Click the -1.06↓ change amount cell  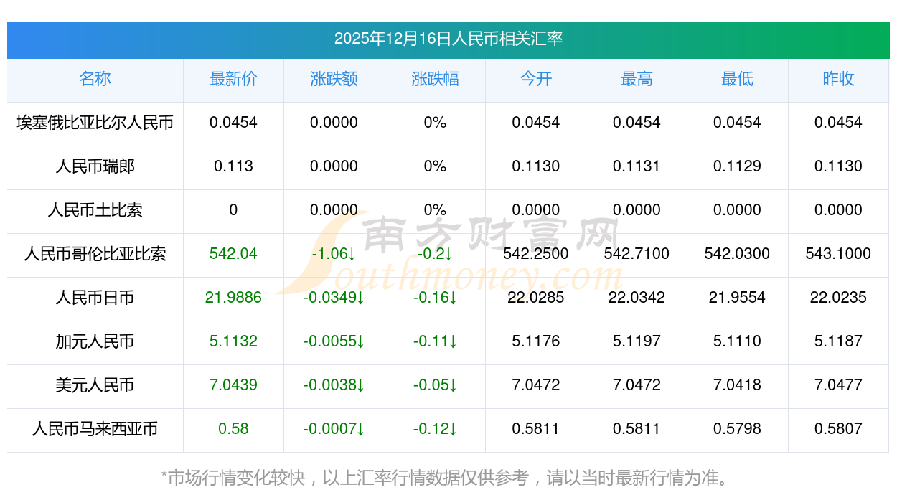point(334,254)
